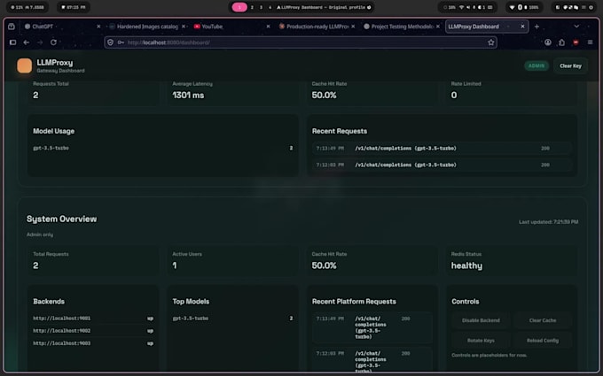
Task: Close the ChatGPT tab
Action: click(x=98, y=27)
